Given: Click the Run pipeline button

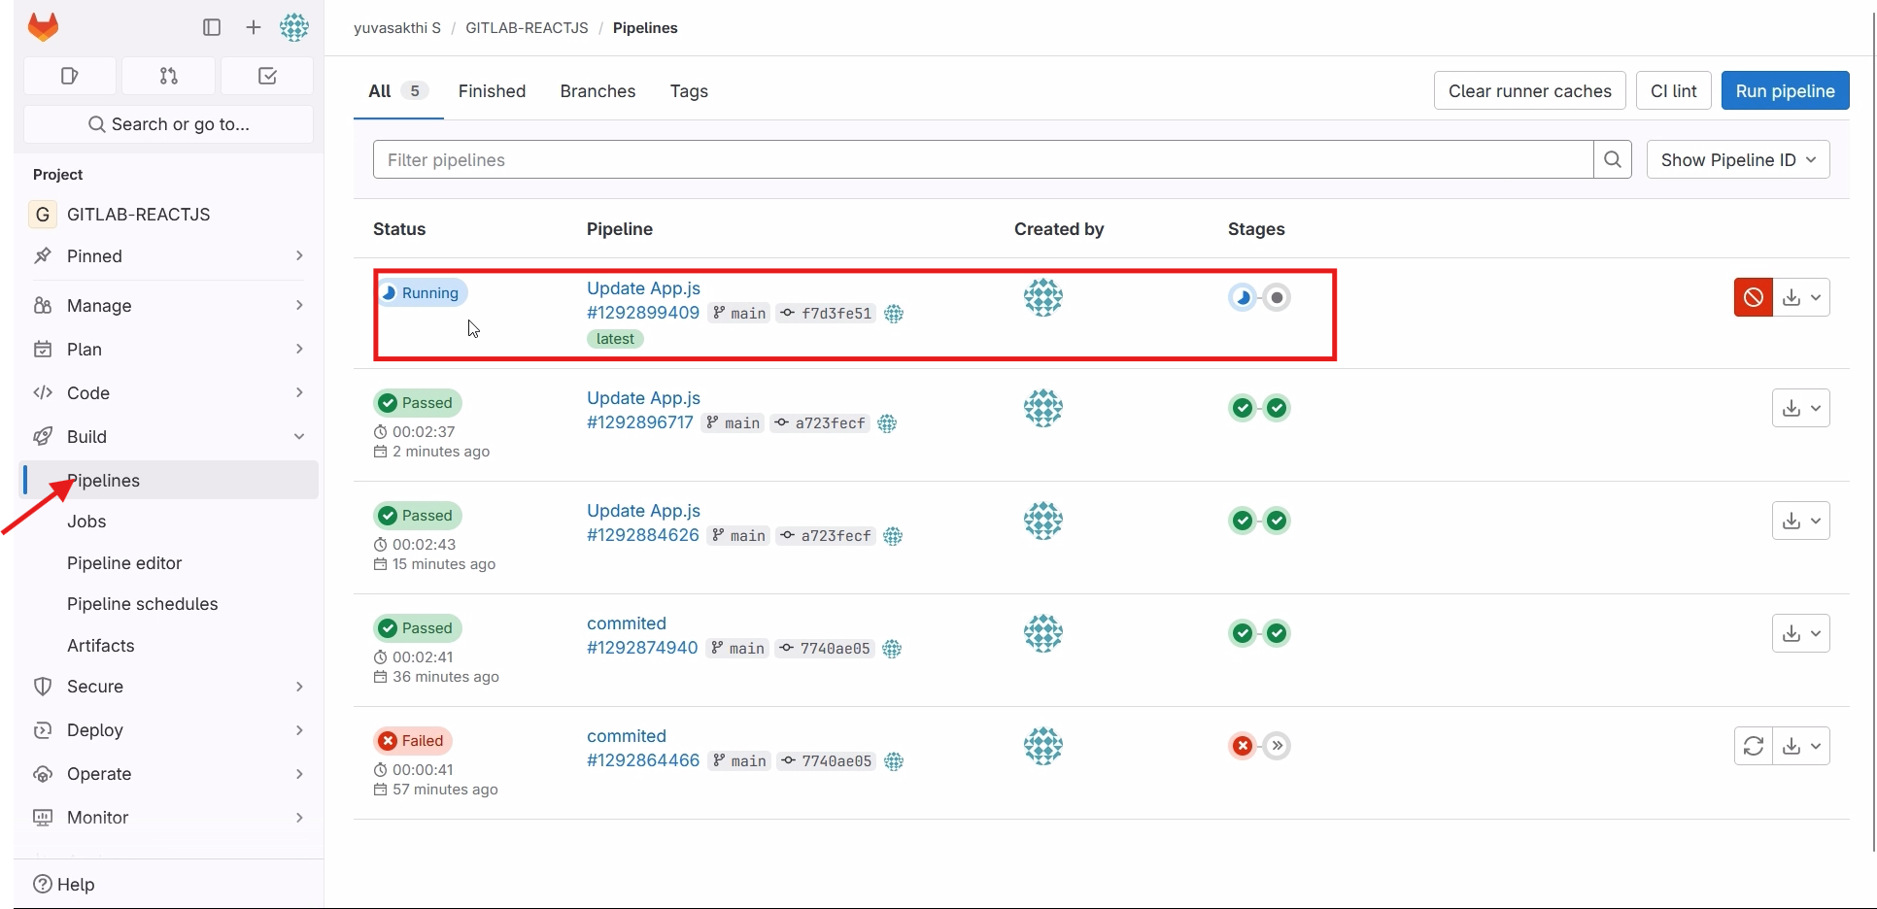Looking at the screenshot, I should click(1785, 90).
